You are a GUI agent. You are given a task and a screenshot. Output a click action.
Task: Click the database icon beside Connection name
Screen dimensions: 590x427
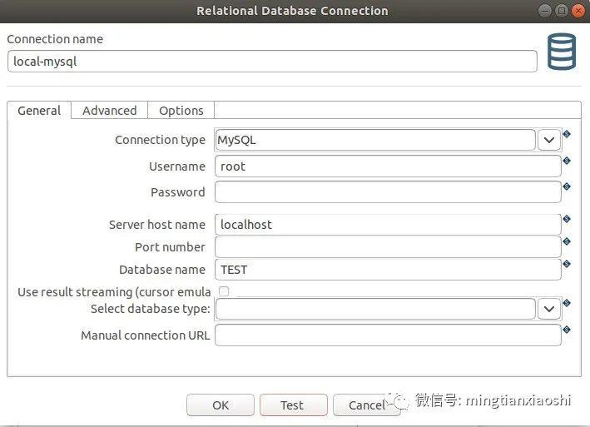point(560,52)
